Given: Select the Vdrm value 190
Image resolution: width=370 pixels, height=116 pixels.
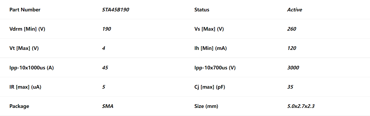Looking at the screenshot, I should 106,29.
